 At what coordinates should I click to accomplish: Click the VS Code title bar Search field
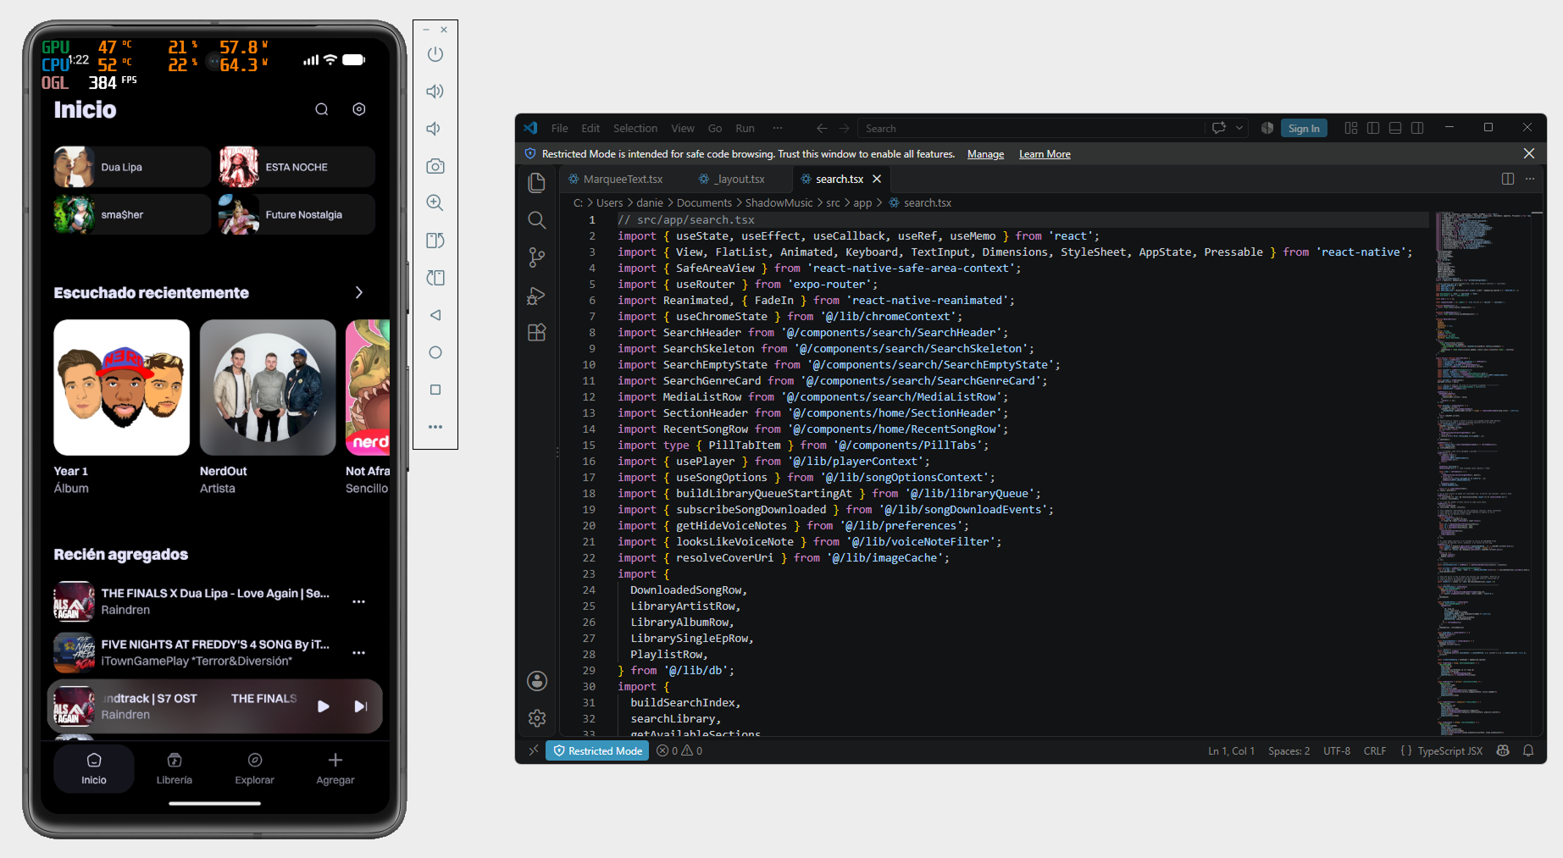[1031, 128]
